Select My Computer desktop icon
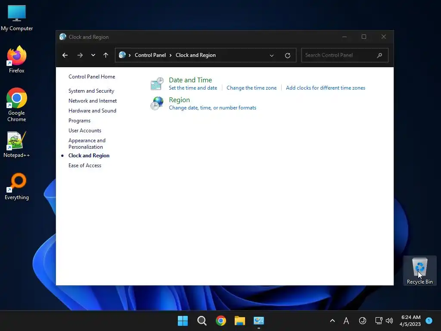This screenshot has height=331, width=441. (17, 18)
